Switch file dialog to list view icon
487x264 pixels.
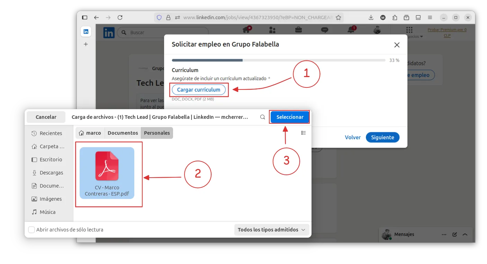click(x=304, y=133)
